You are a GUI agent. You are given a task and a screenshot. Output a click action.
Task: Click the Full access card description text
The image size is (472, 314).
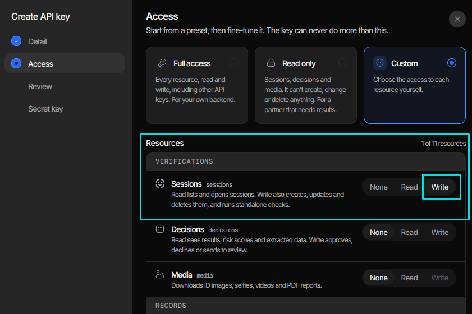click(x=195, y=90)
